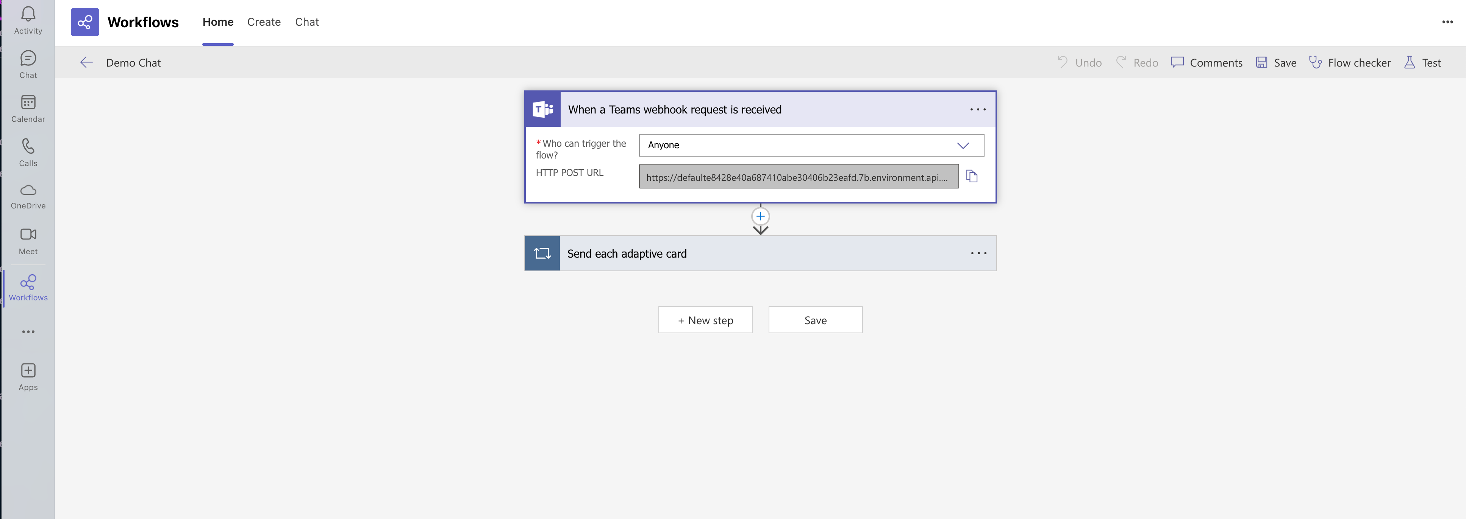Switch to the Chat tab in Workflows

tap(307, 22)
